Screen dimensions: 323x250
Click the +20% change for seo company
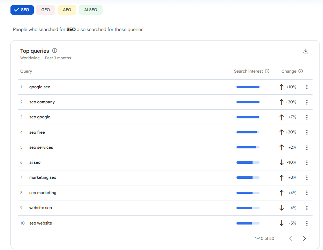pyautogui.click(x=291, y=102)
